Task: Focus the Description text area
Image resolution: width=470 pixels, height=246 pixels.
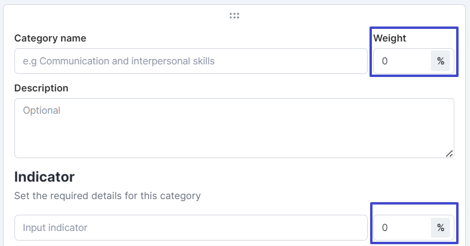Action: pos(234,128)
